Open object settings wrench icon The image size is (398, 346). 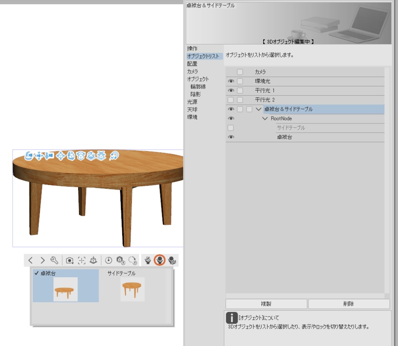pyautogui.click(x=54, y=260)
